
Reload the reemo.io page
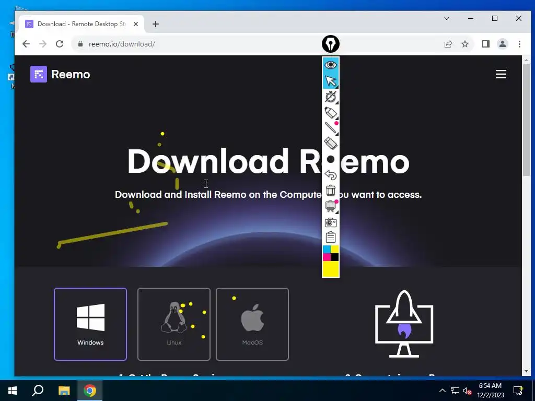point(60,44)
